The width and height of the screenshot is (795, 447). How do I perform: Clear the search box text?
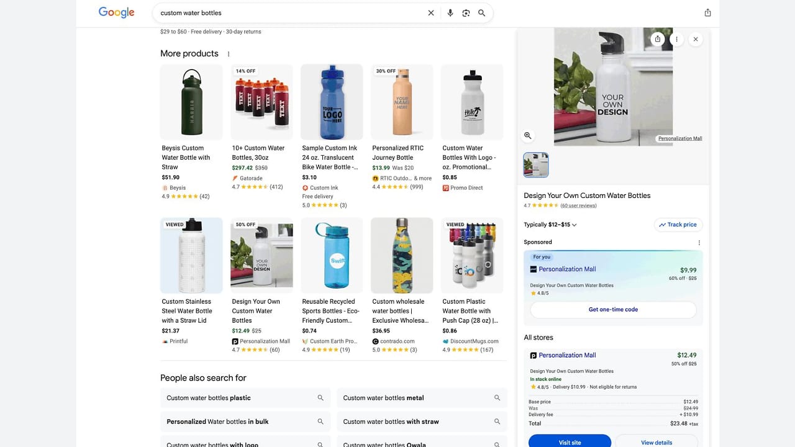point(431,13)
